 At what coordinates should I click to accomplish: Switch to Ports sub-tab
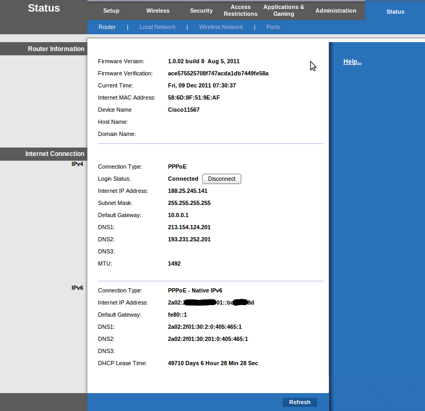(x=273, y=27)
